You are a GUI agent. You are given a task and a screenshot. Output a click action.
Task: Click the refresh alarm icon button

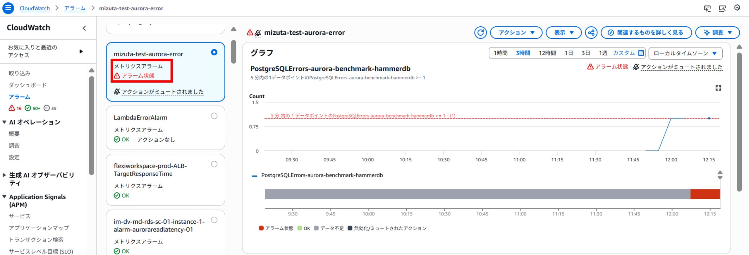tap(480, 32)
